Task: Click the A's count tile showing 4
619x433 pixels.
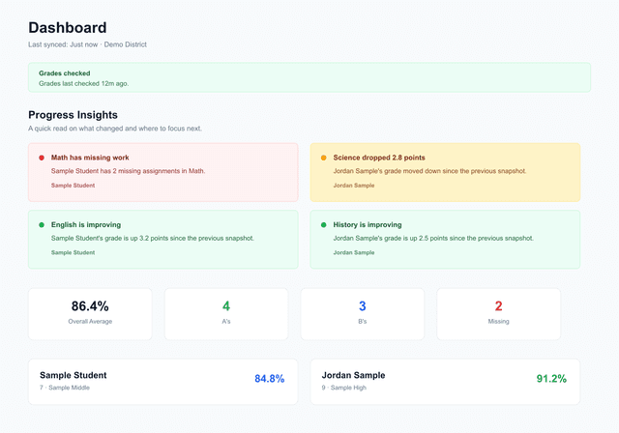Action: [226, 314]
